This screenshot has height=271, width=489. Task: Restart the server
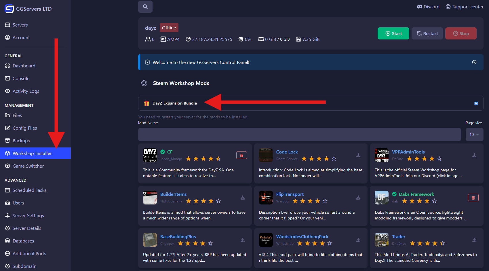(427, 33)
